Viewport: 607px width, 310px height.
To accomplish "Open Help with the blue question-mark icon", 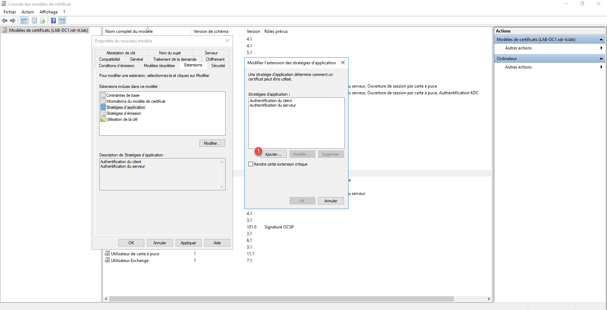I will point(53,20).
